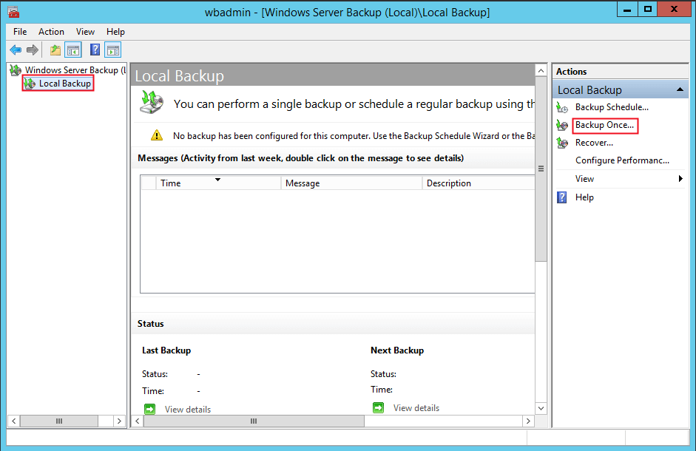The height and width of the screenshot is (451, 696).
Task: Click green arrow icon under Last Backup
Action: tap(150, 409)
